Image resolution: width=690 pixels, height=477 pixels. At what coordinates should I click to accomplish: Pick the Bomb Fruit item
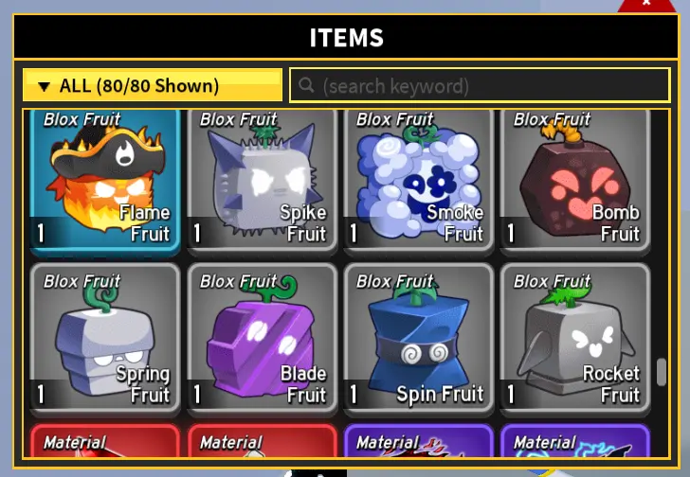[575, 183]
